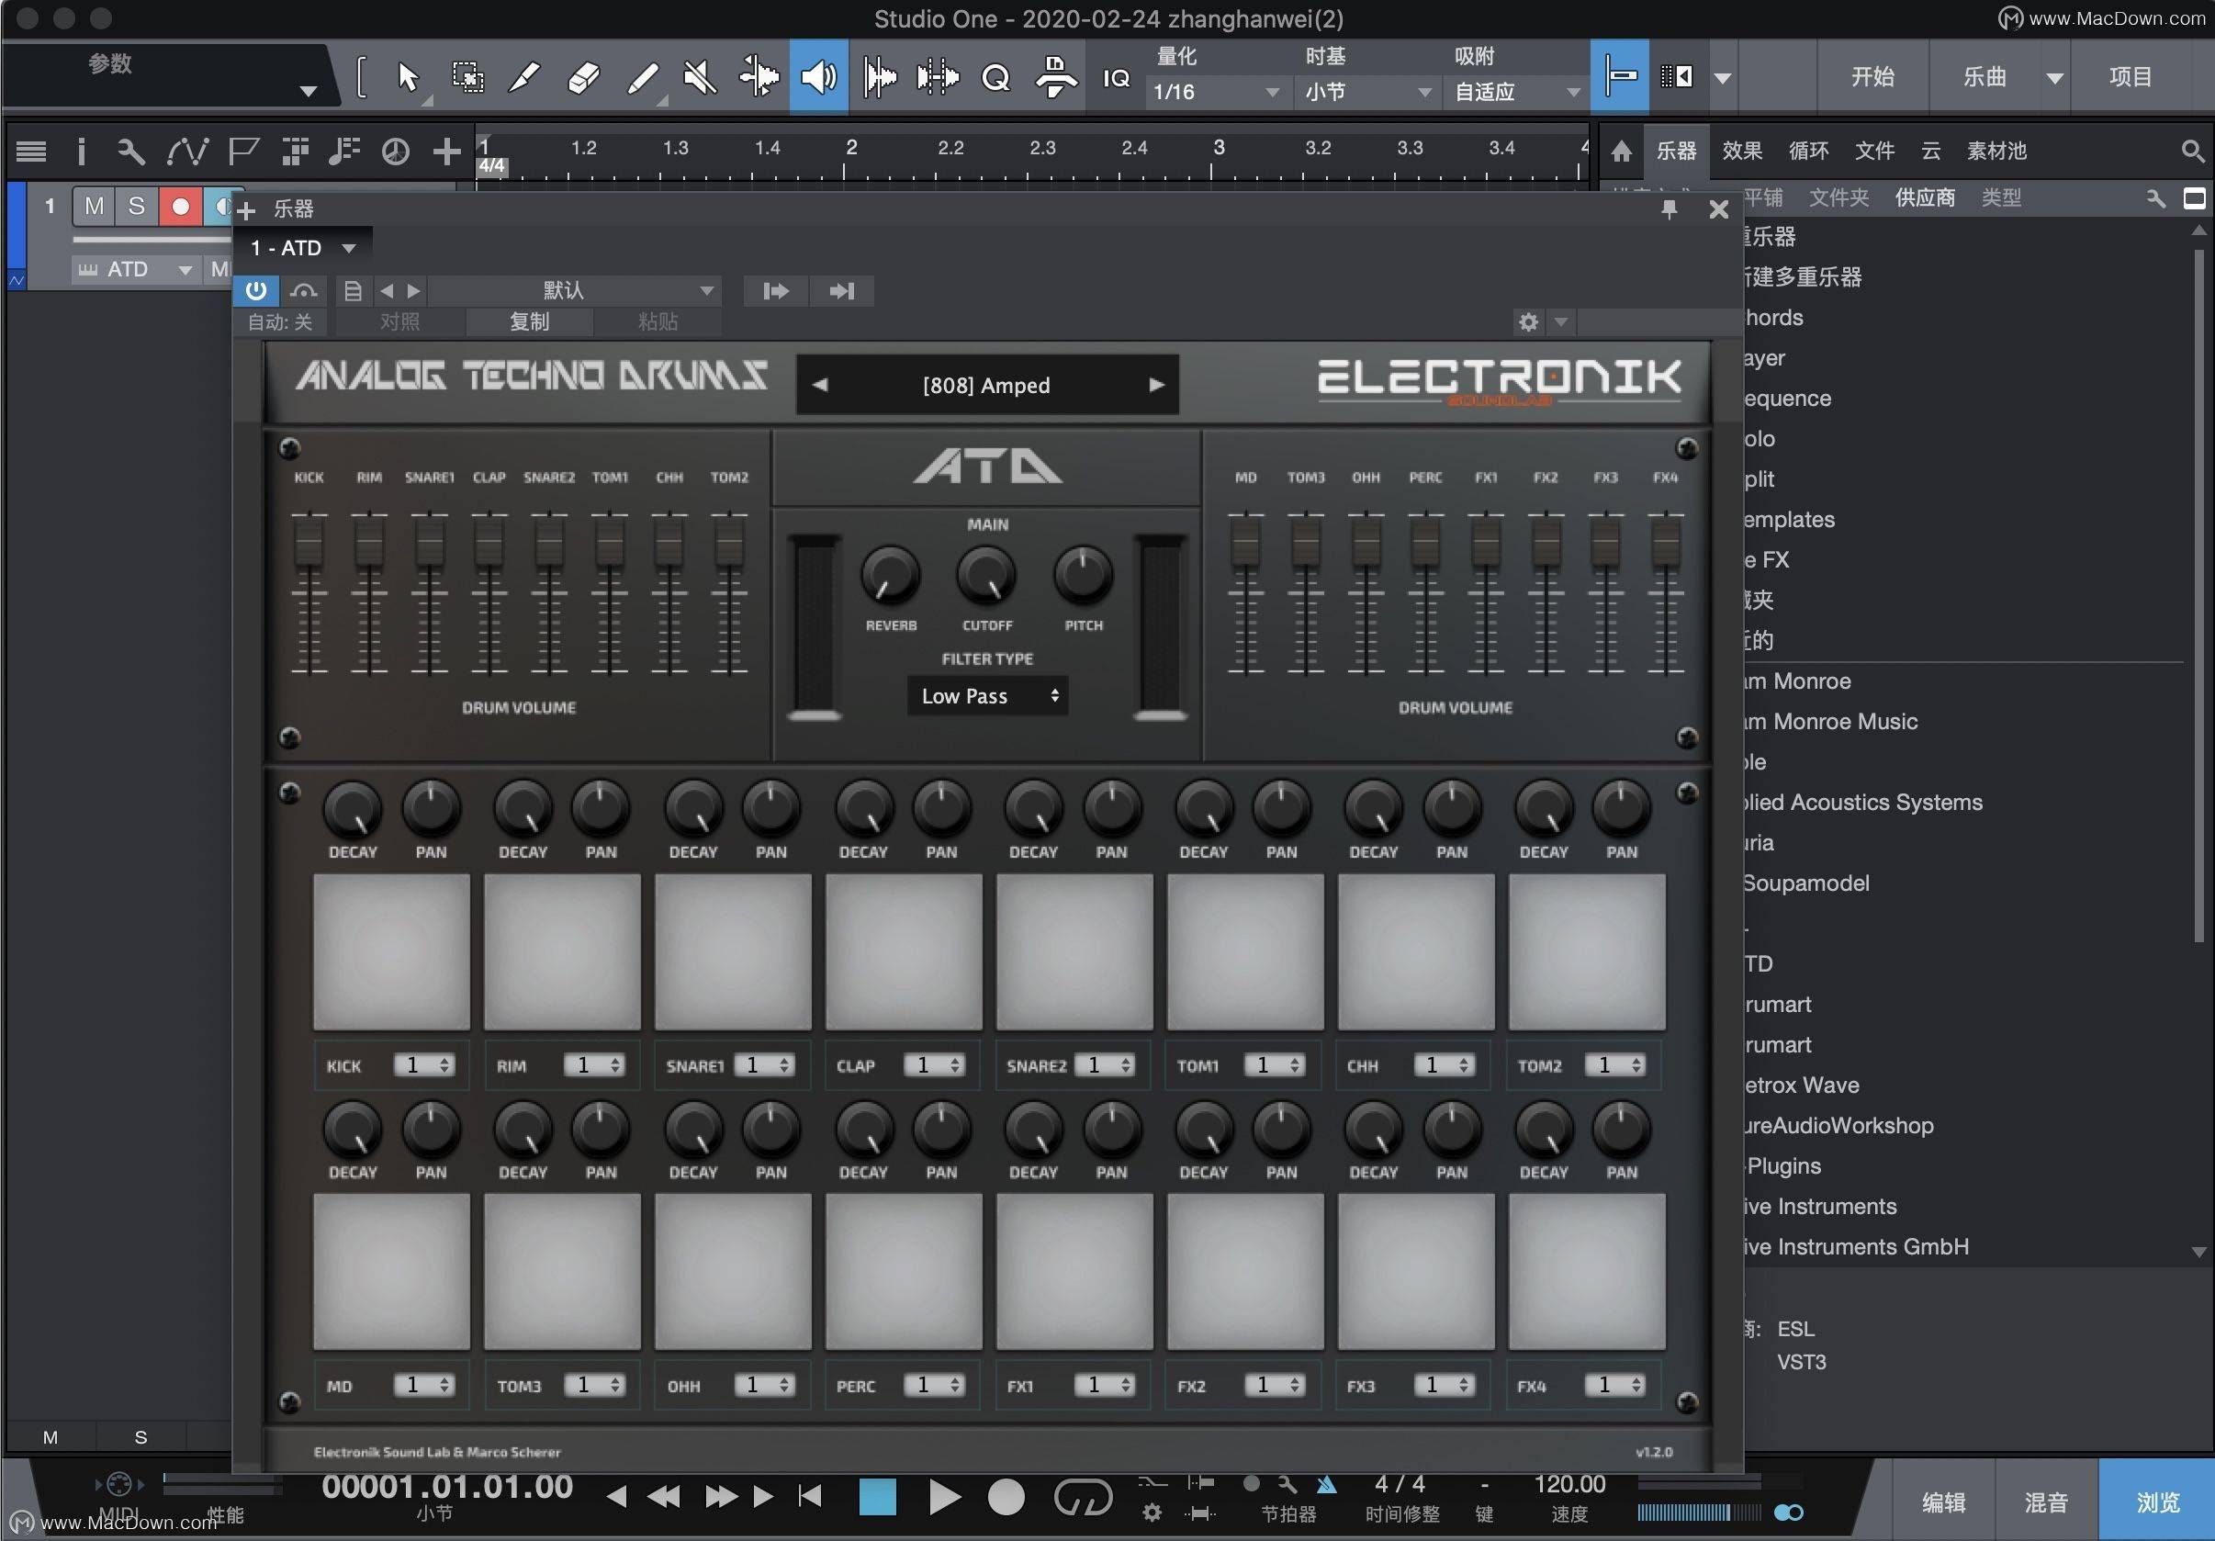
Task: Select the Mute tool
Action: tap(701, 77)
